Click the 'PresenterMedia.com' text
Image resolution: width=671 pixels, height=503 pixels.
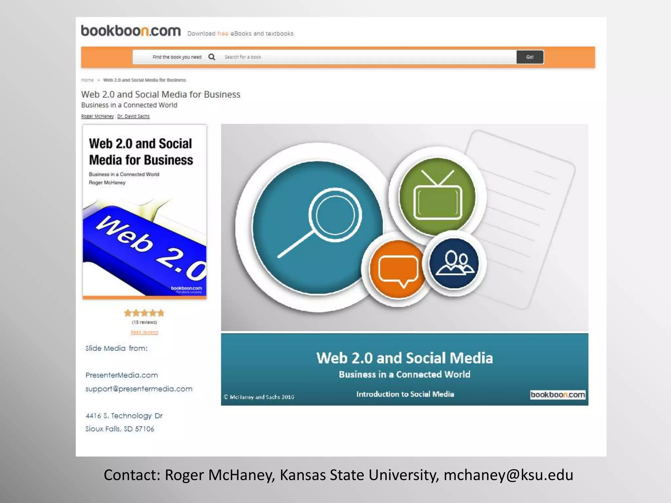coord(122,375)
